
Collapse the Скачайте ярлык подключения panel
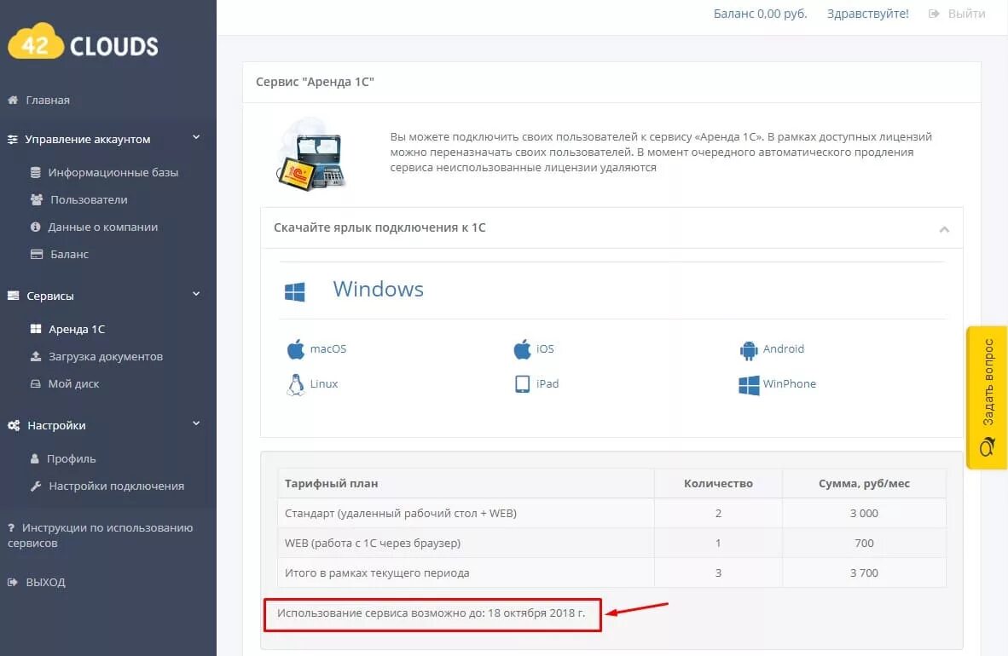click(944, 228)
